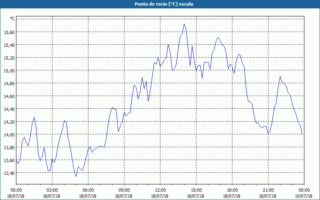Select the 14,80 y-axis label

(9, 84)
